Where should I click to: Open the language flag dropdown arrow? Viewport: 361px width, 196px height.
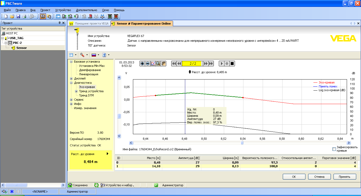(x=98, y=55)
